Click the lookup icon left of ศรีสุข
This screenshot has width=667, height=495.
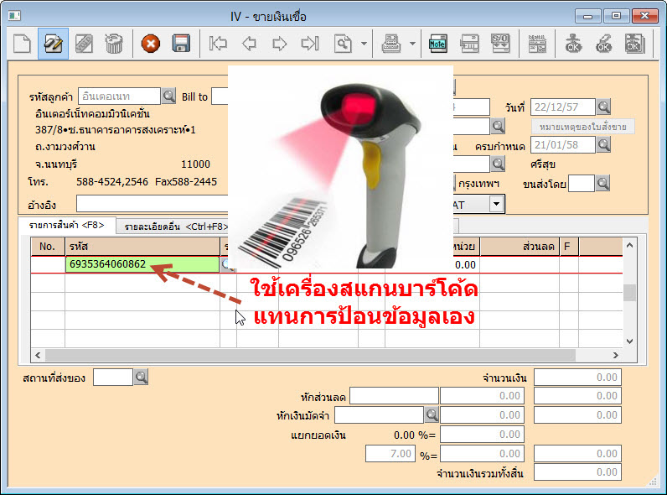(x=498, y=164)
